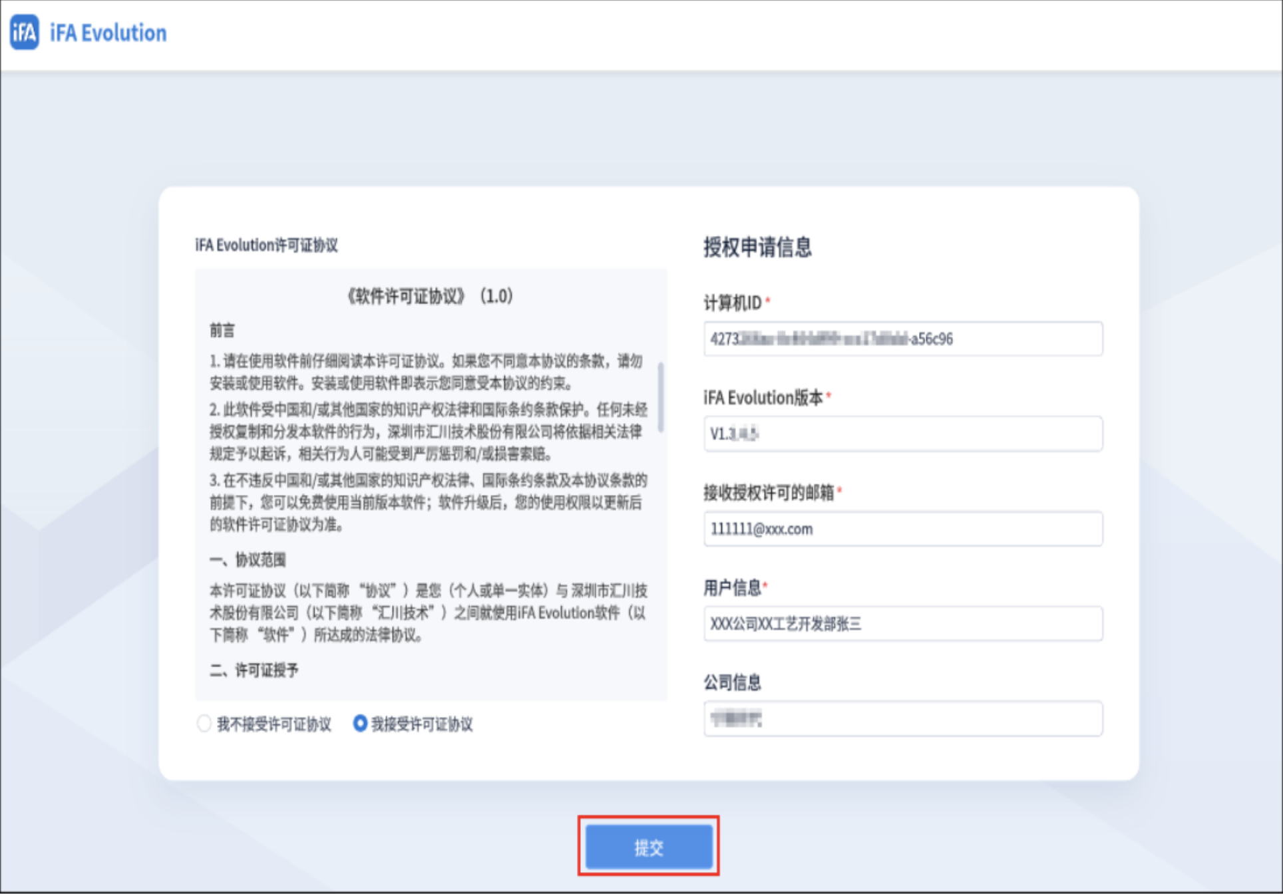The width and height of the screenshot is (1283, 894).
Task: Select the 我接受许可证协议 radio button
Action: (360, 723)
